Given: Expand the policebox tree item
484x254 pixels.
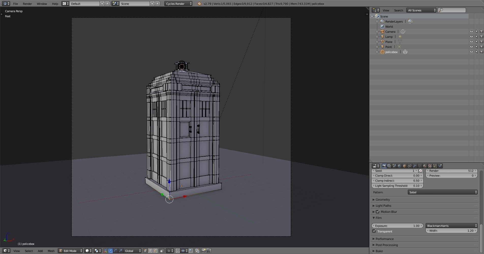Looking at the screenshot, I should (x=377, y=52).
